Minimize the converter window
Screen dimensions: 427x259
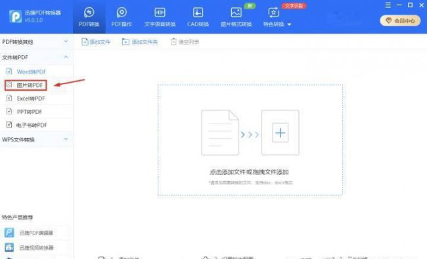[x=399, y=5]
